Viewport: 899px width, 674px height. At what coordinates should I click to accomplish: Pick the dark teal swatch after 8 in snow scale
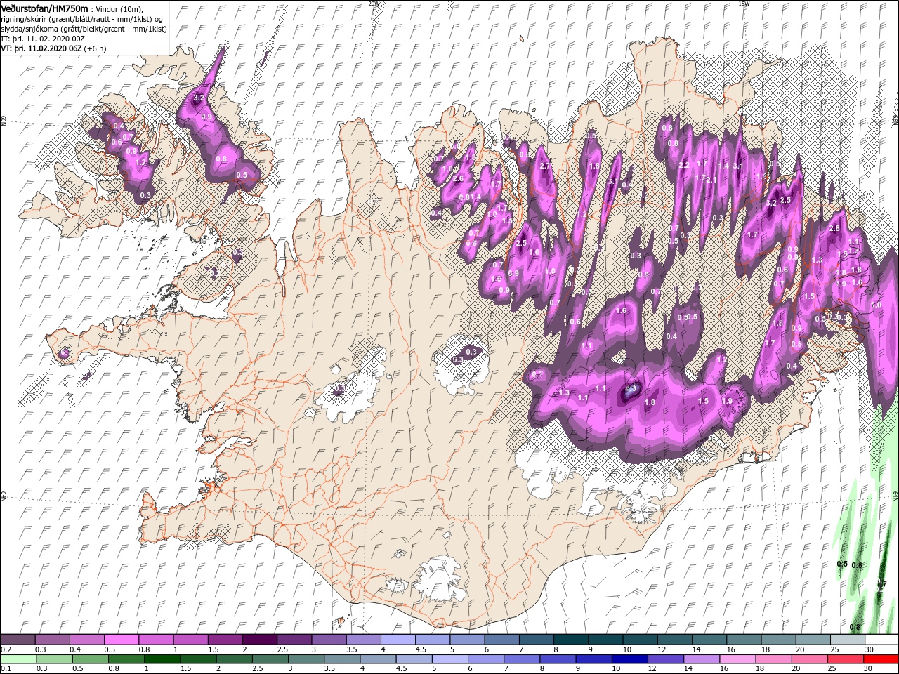click(571, 639)
